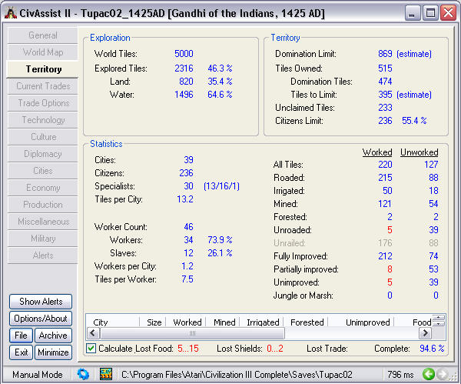Click the blue gear refresh icon in status bar
The height and width of the screenshot is (384, 461).
[x=83, y=374]
